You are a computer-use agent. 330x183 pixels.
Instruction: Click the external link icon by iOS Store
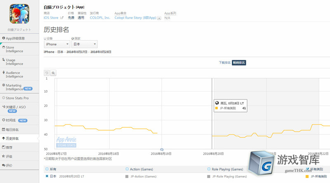[x=61, y=18]
